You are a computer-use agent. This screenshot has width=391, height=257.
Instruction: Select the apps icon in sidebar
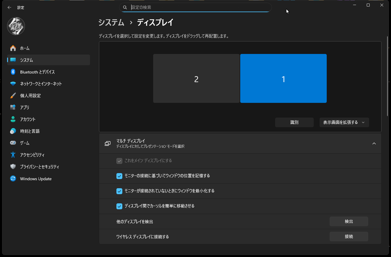[x=13, y=107]
